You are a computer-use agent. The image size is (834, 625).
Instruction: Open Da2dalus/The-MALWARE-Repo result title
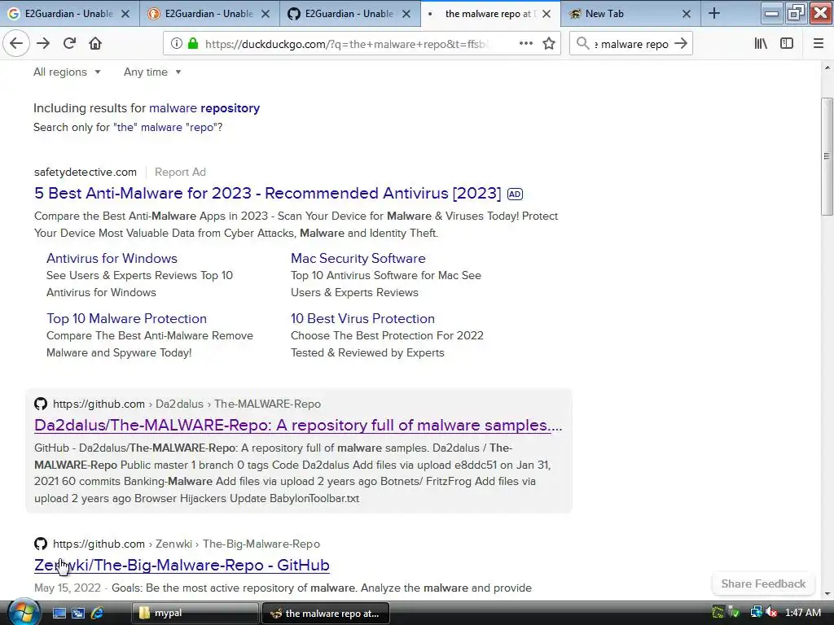298,425
